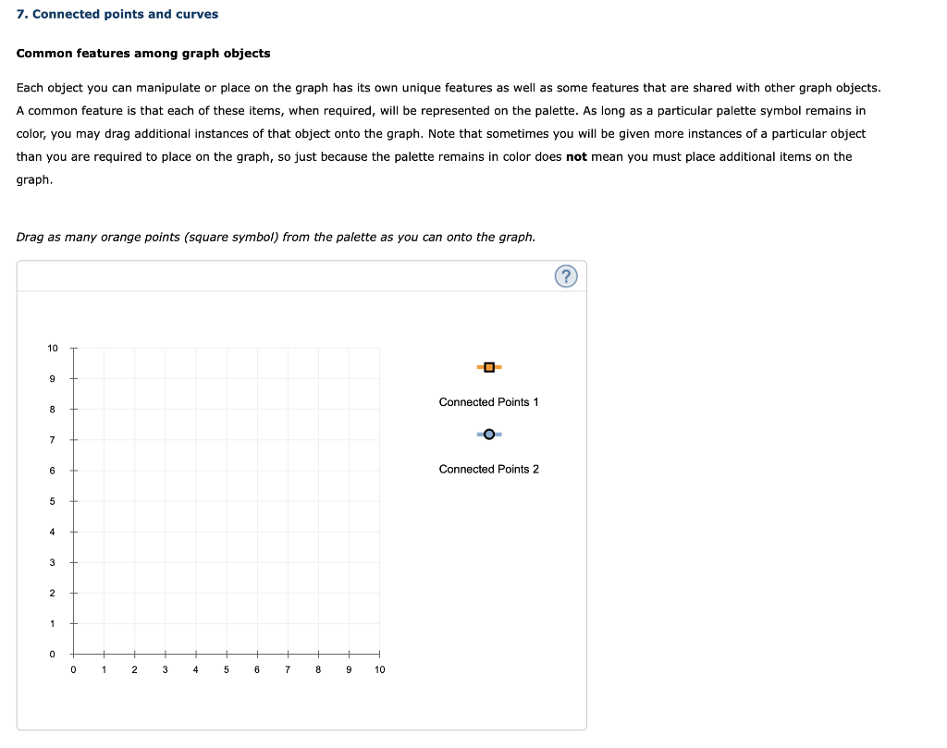Click the y-axis label 10

point(53,349)
